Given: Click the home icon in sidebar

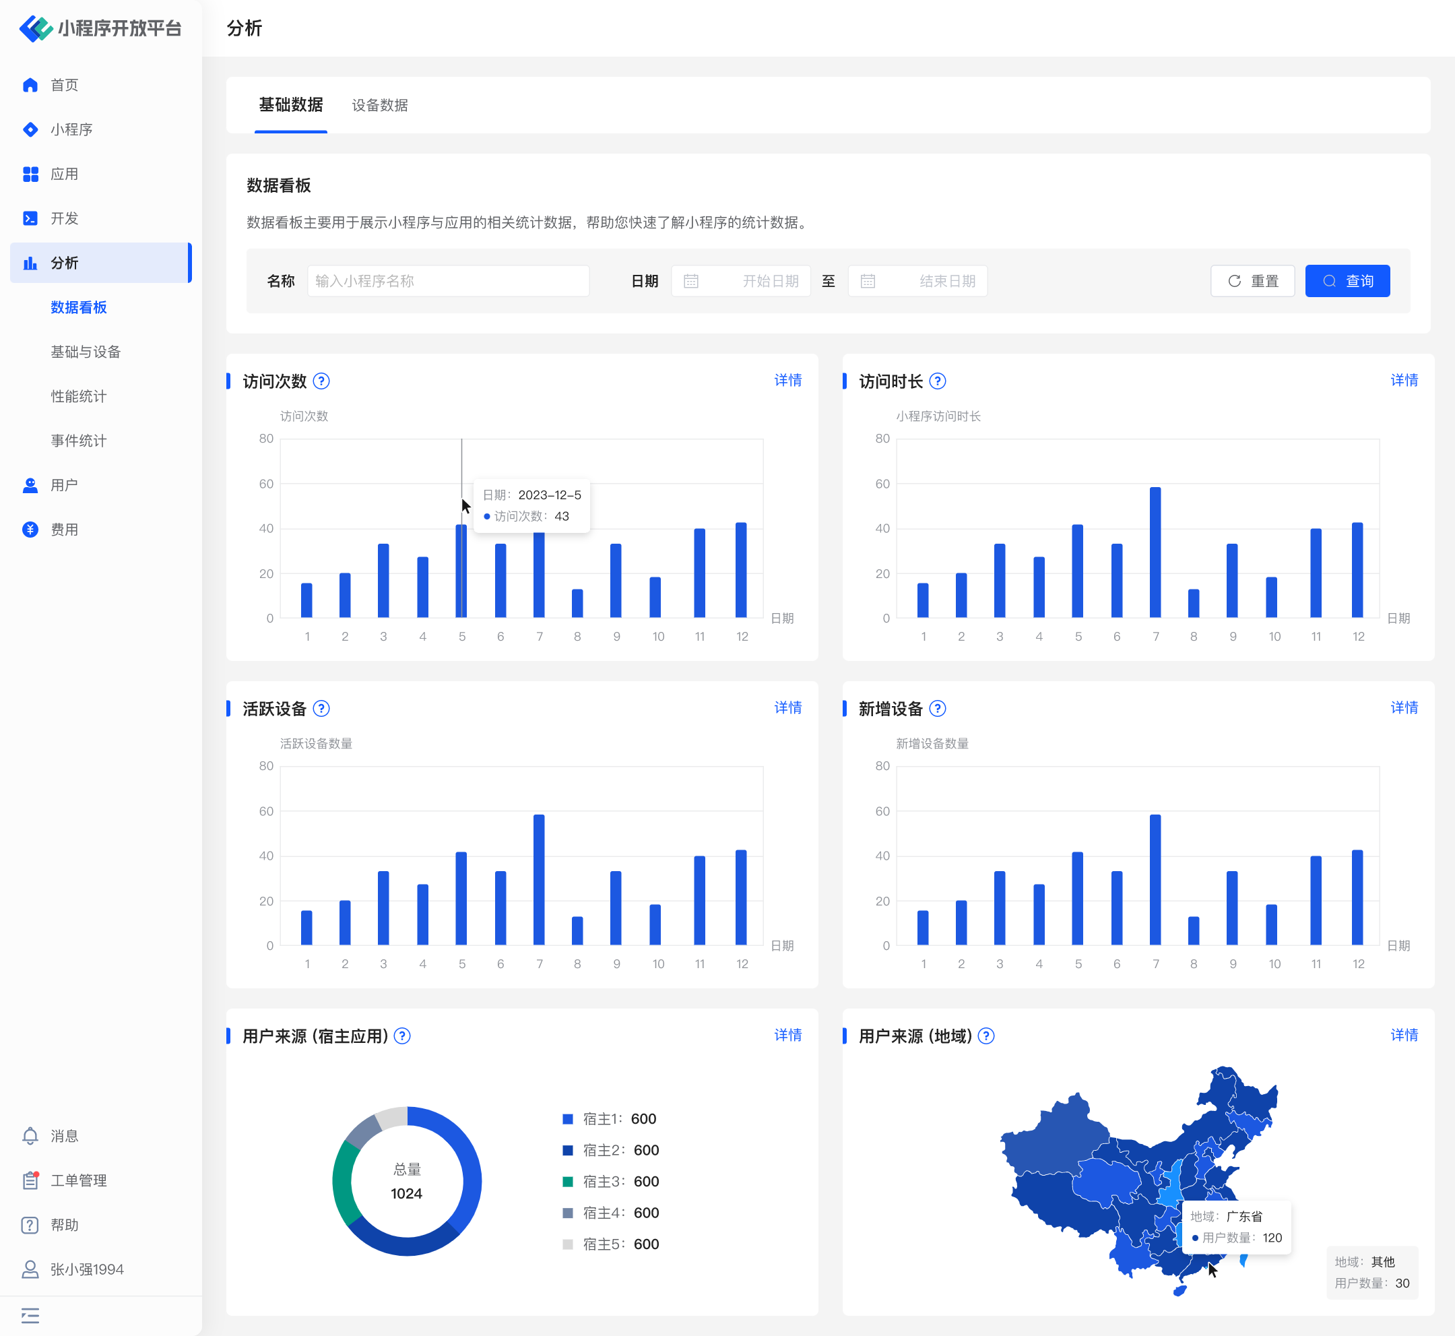Looking at the screenshot, I should tap(30, 86).
